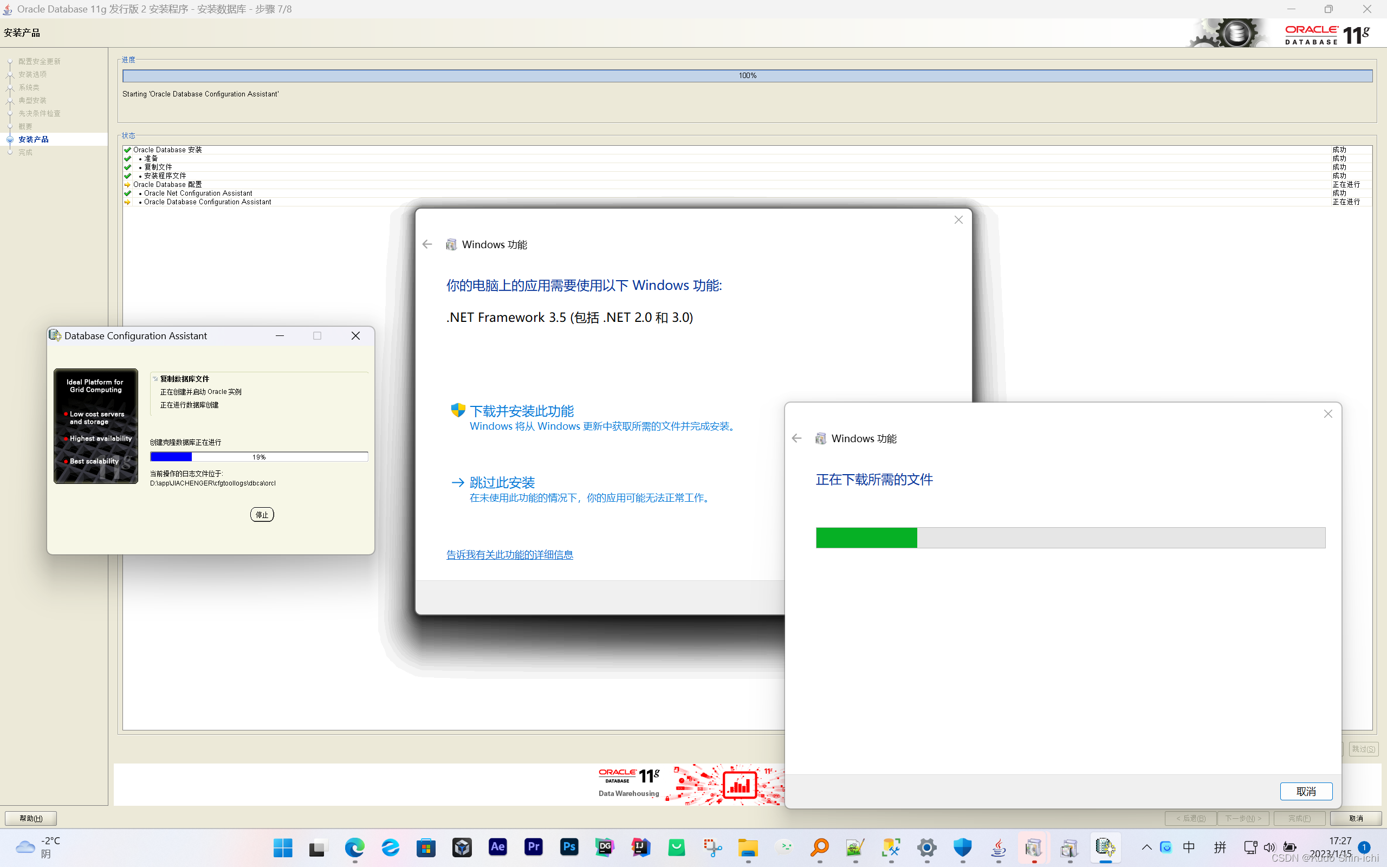Click the disabled 后退(B) button
This screenshot has width=1387, height=867.
click(1190, 818)
